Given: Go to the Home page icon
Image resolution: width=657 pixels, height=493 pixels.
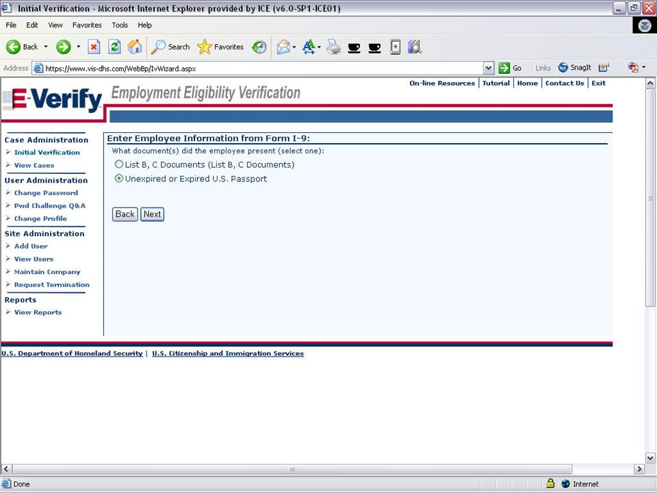Looking at the screenshot, I should click(x=135, y=47).
